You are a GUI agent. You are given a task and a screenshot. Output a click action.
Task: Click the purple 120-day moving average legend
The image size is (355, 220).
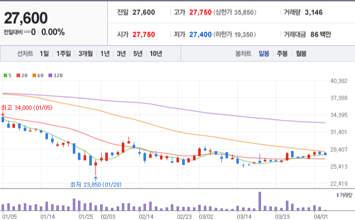56,75
